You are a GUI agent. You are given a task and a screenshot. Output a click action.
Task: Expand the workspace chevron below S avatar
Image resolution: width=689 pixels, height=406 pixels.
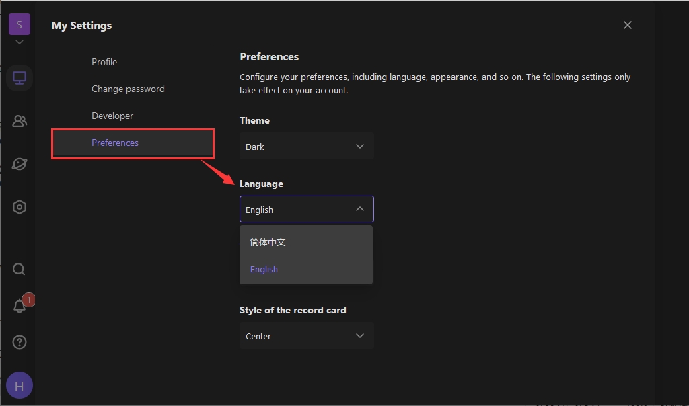click(19, 42)
